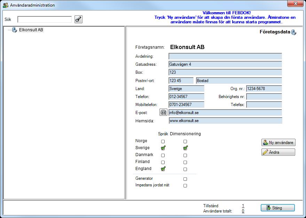Screen dimensions: 306x218
Task: Click the Välkommen till FEBDOK! text
Action: pyautogui.click(x=226, y=13)
